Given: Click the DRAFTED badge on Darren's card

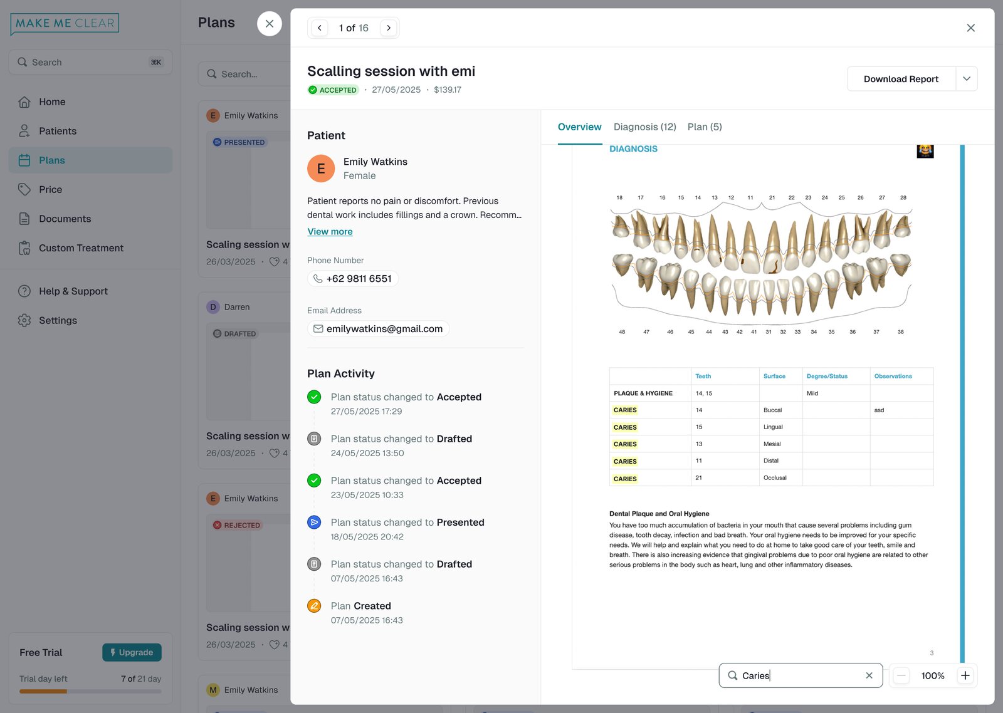Looking at the screenshot, I should tap(235, 334).
